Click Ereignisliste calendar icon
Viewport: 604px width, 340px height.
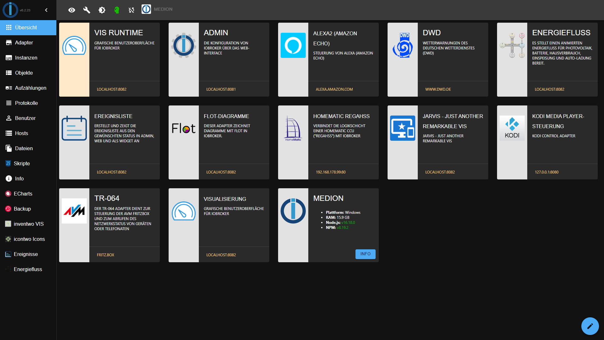pos(74,128)
